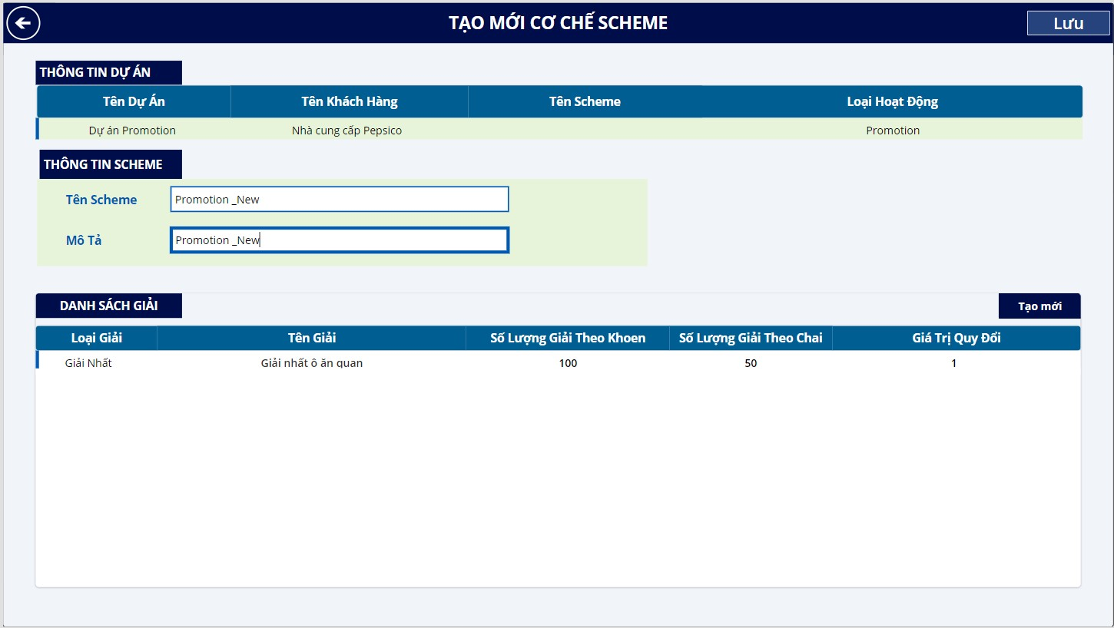Select the Giải Nhất prize row
Viewport: 1114px width, 628px height.
point(88,363)
